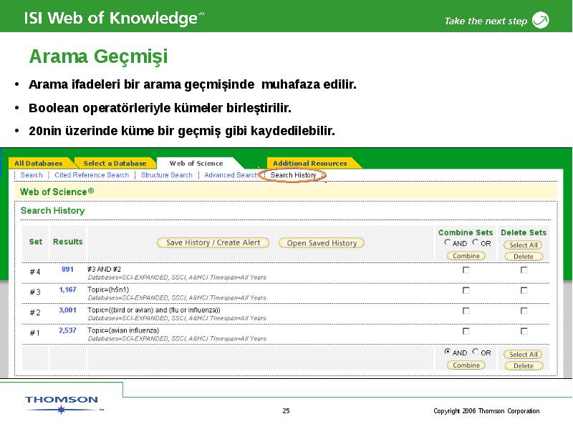
Task: Choose the AND radio in the header row
Action: 447,242
